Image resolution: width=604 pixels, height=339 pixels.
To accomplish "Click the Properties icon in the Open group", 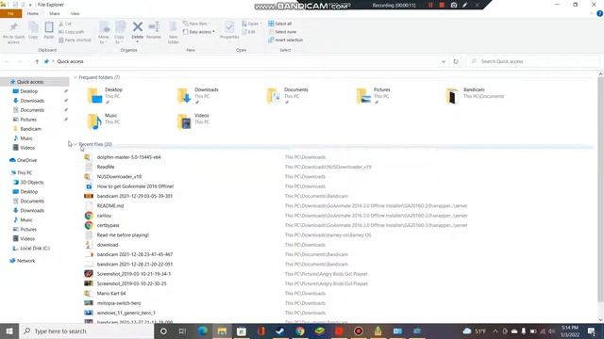I will click(x=229, y=30).
